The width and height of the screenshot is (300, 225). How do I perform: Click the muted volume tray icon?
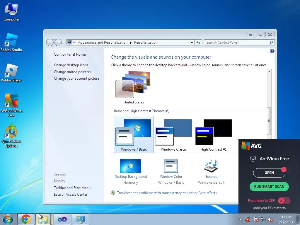coord(270,219)
